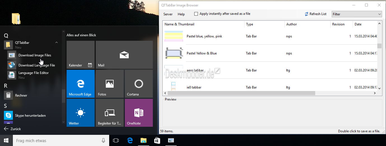This screenshot has height=146, width=386.
Task: Click the ie8 tabbar thumbnail
Action: [173, 86]
